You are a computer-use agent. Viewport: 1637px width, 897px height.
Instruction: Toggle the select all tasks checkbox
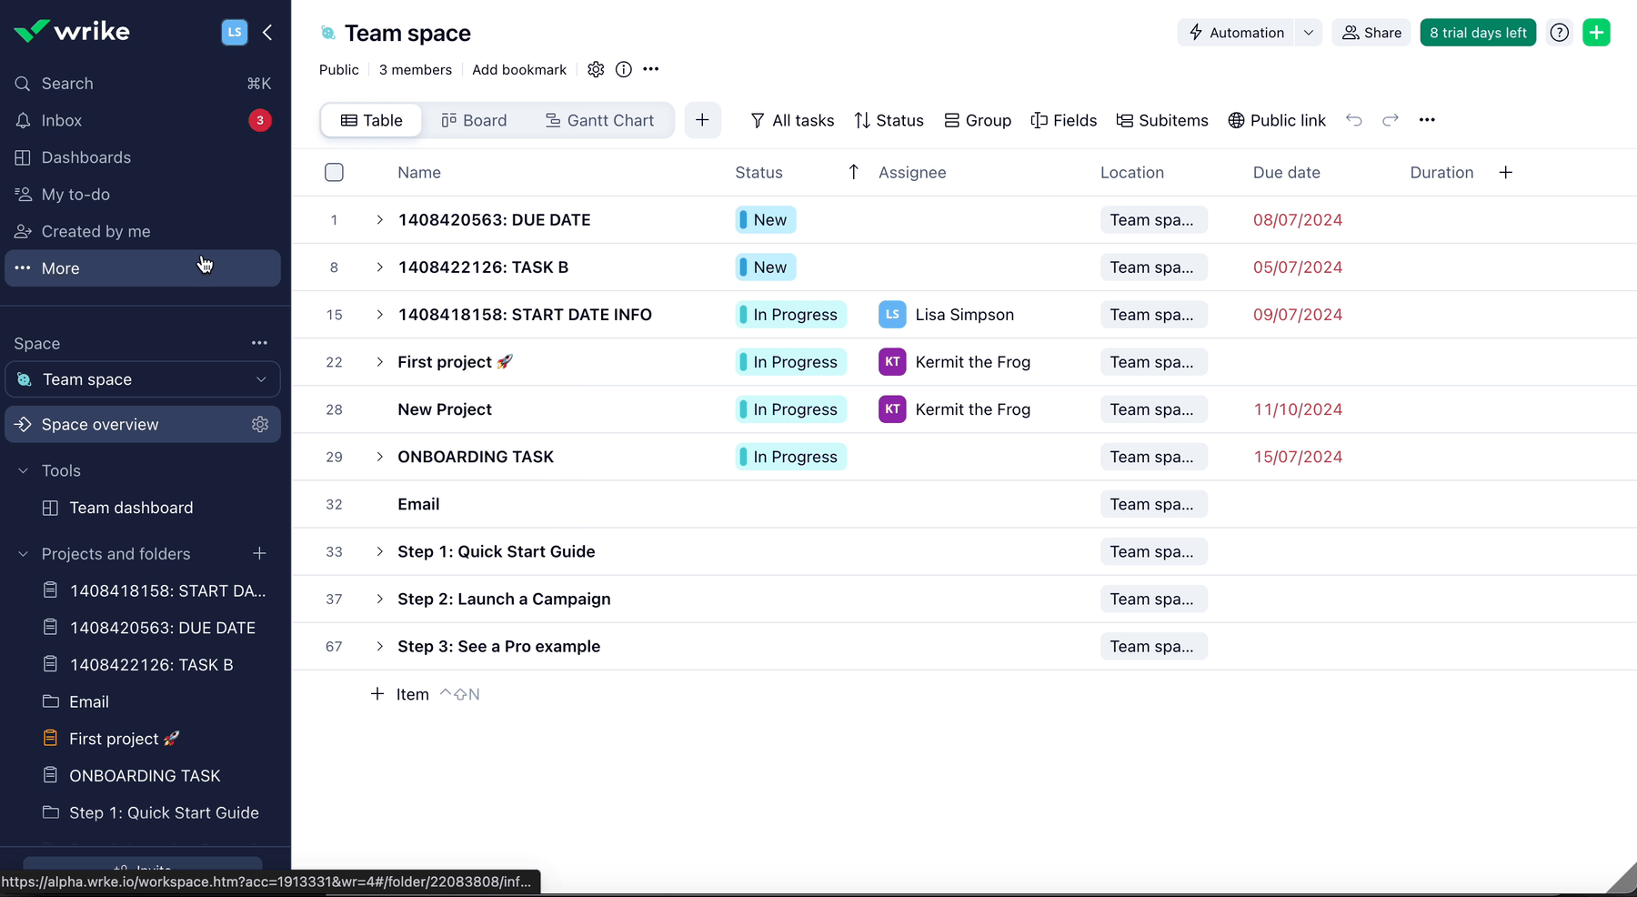(x=334, y=173)
